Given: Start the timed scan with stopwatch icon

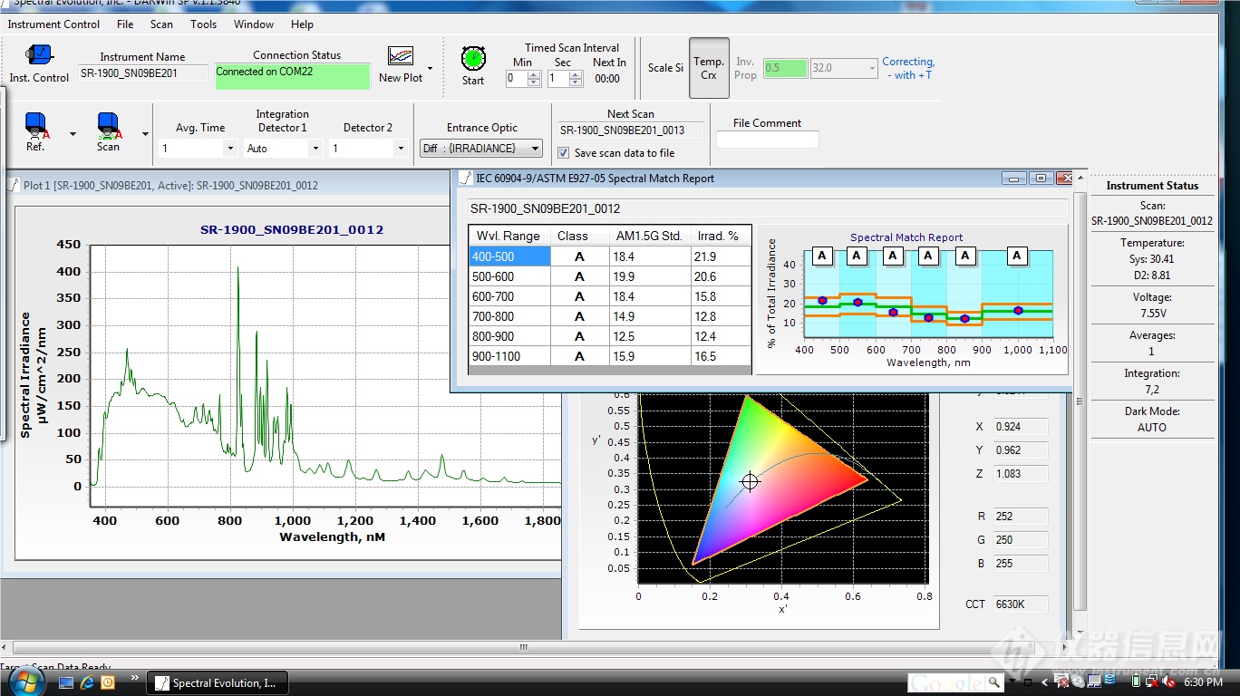Looking at the screenshot, I should pos(473,59).
